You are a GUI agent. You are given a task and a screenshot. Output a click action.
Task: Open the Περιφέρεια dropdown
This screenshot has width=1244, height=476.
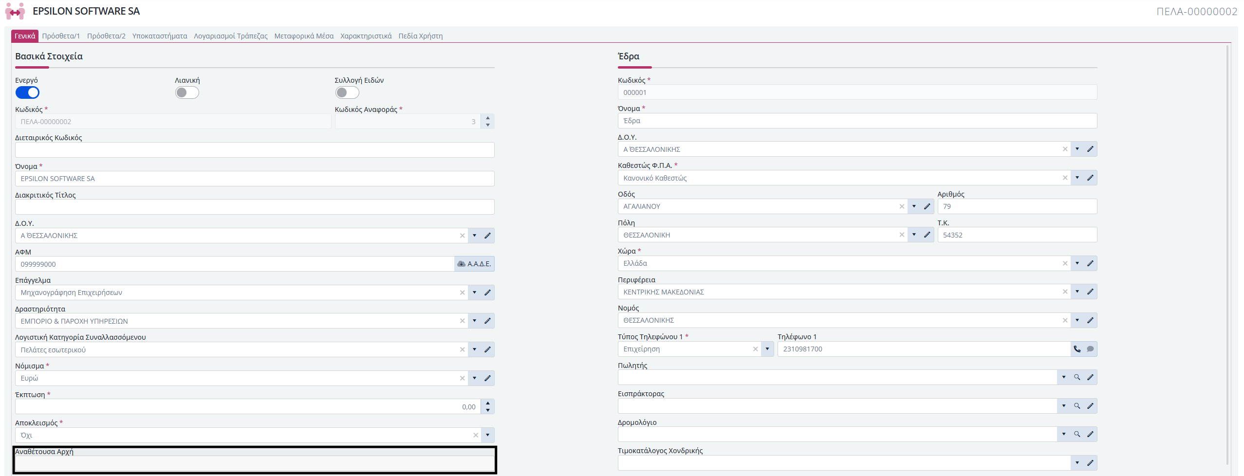point(1077,292)
